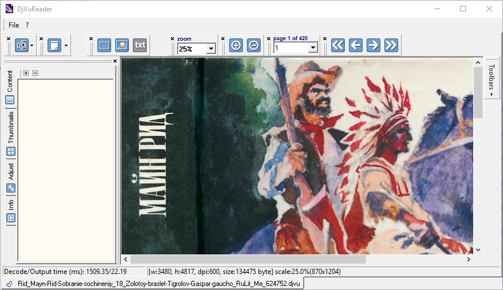Viewport: 503px width, 290px height.
Task: Open the Toolbars side menu
Action: pyautogui.click(x=492, y=79)
